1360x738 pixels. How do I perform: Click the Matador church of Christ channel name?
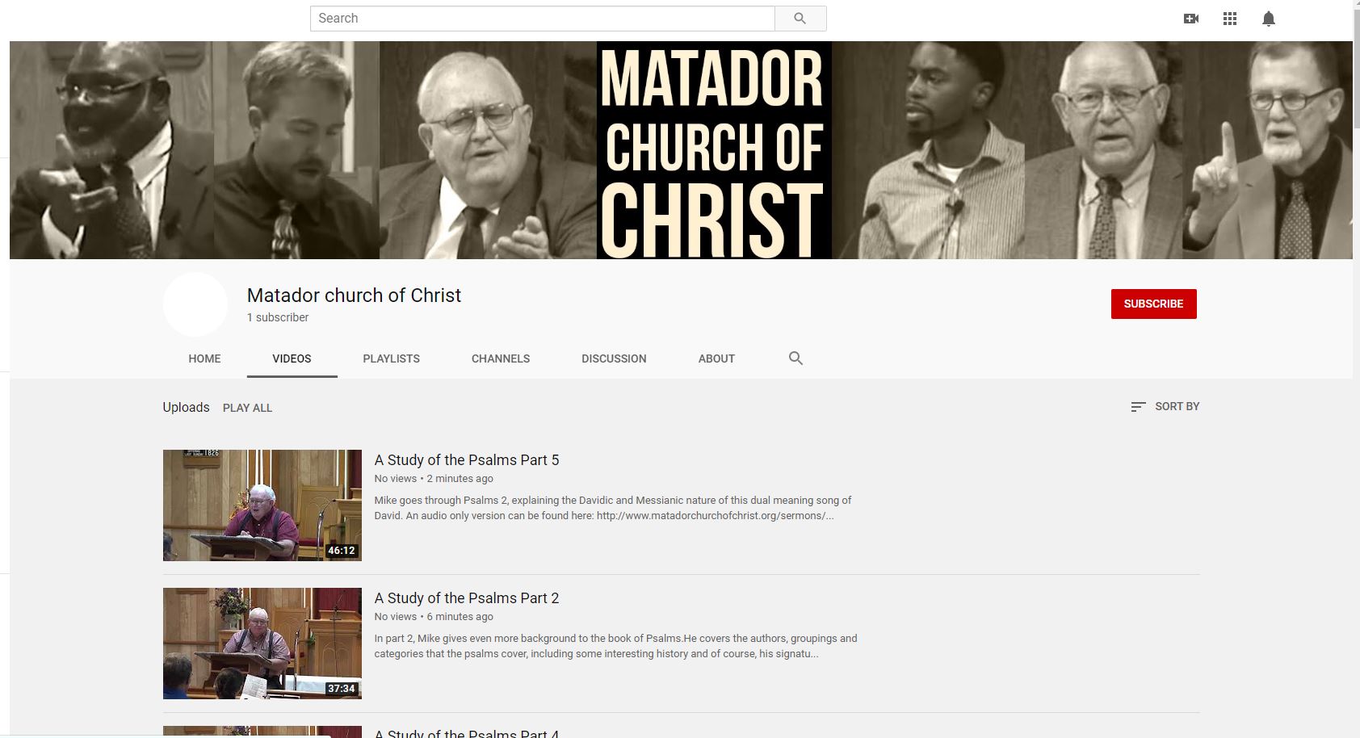coord(354,296)
